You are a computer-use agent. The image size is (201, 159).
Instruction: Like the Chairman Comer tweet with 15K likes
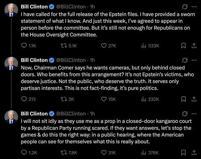104,99
